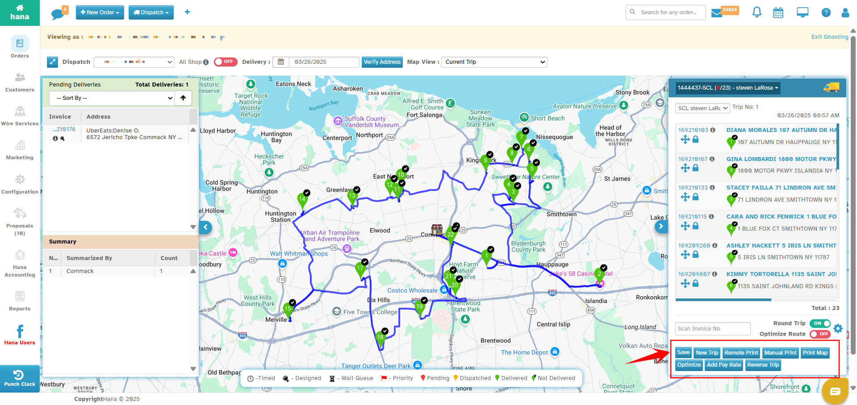
Task: Open the help question mark icon
Action: click(x=826, y=12)
